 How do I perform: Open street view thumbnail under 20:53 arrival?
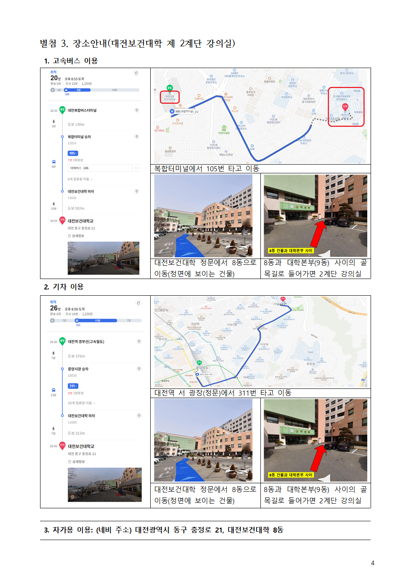coord(103,258)
